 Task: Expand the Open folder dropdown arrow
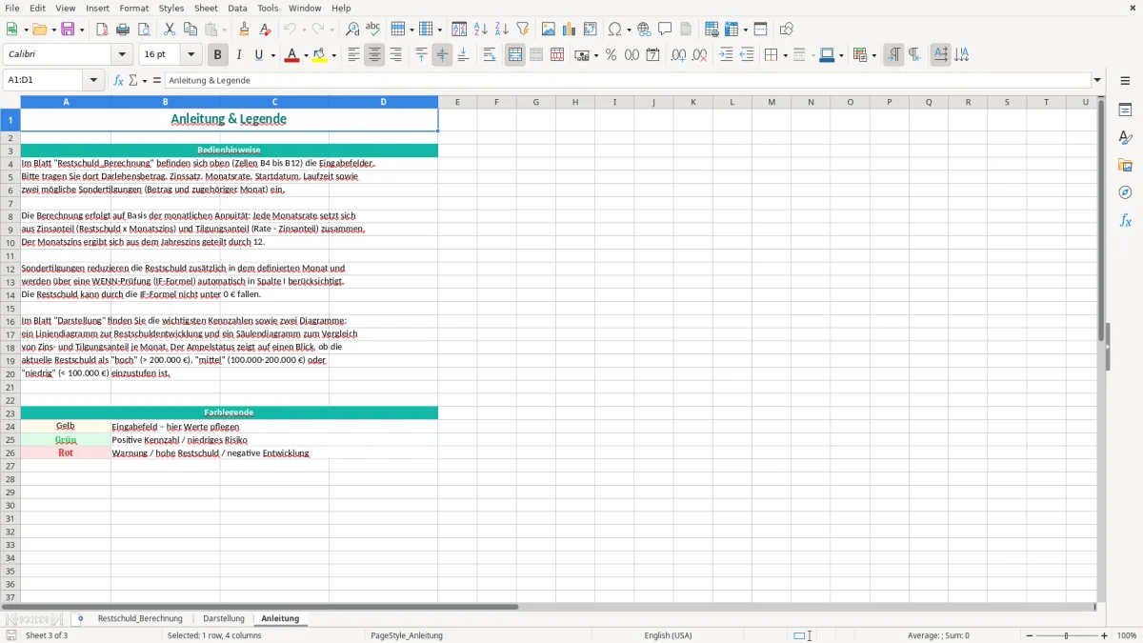(x=52, y=30)
